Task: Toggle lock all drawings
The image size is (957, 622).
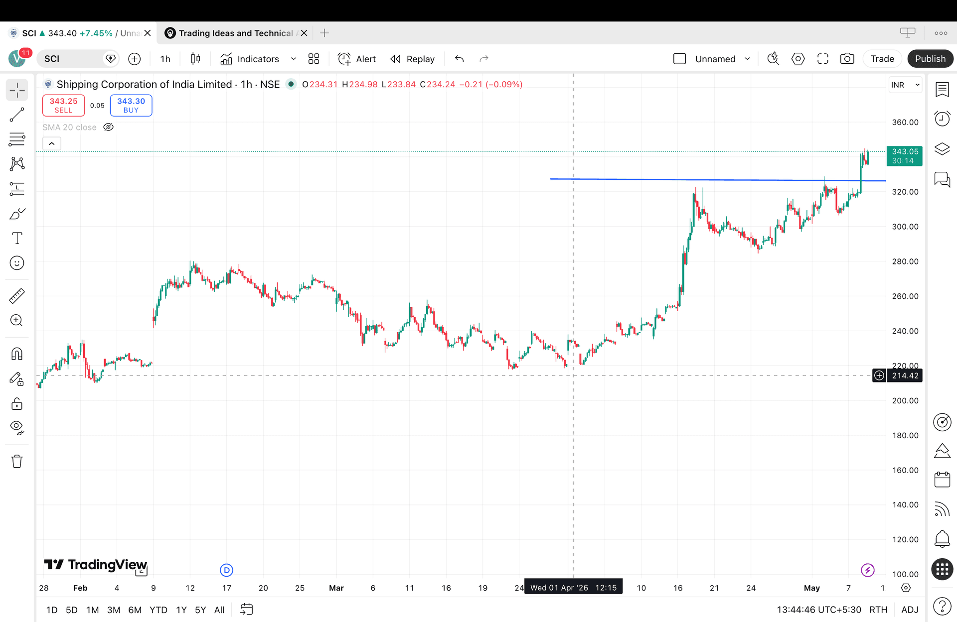Action: tap(17, 403)
